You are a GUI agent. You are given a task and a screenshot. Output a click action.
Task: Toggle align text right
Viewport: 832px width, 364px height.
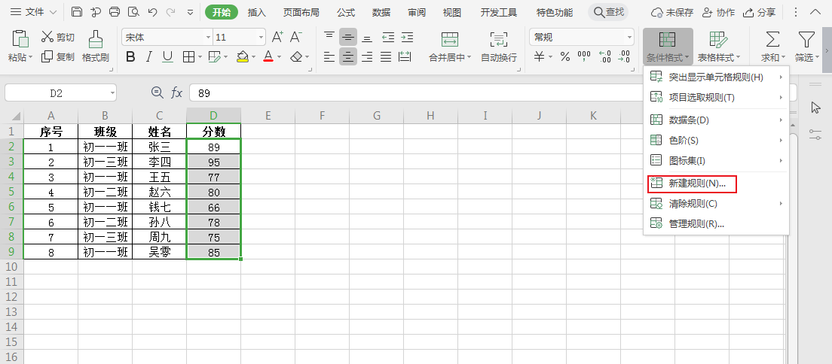367,56
